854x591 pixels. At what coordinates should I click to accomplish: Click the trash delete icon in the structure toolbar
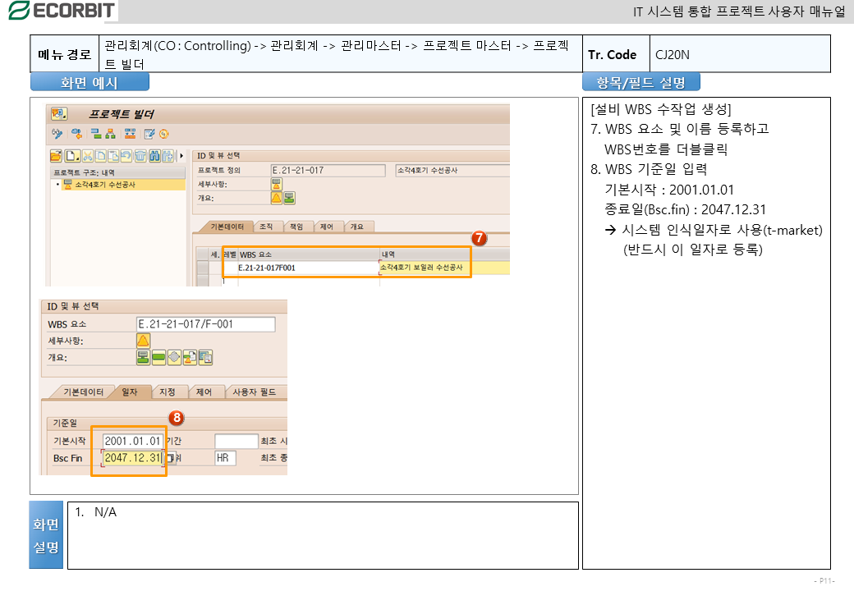pyautogui.click(x=140, y=155)
